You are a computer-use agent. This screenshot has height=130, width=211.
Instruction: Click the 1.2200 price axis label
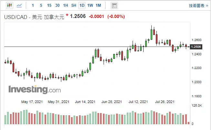pos(196,68)
